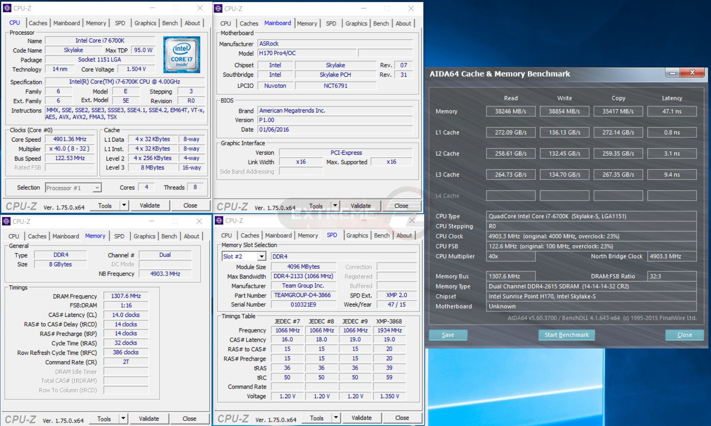Viewport: 711px width, 426px height.
Task: Open the About tab in the CPU window
Action: [x=192, y=23]
